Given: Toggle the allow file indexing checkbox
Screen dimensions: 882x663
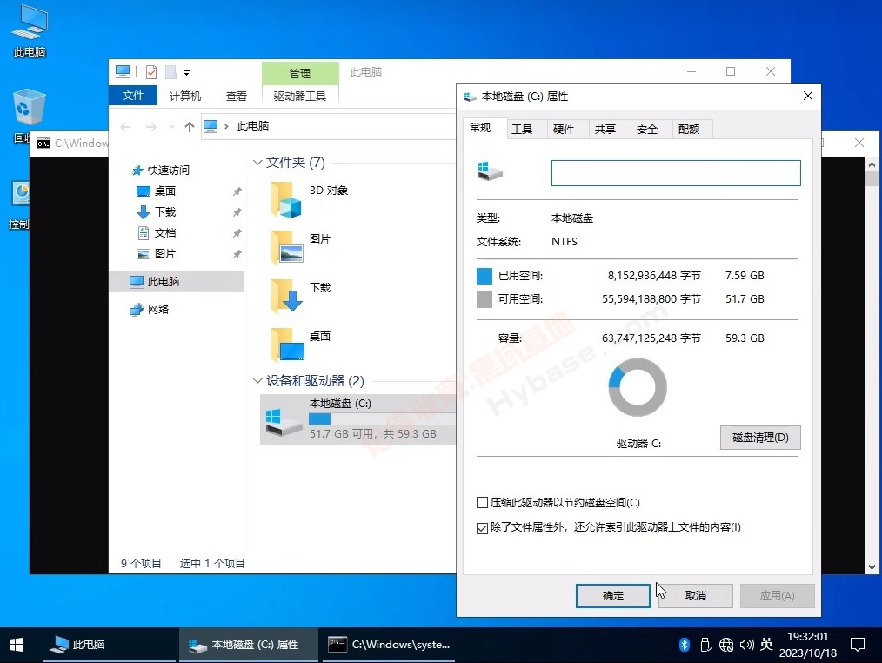Looking at the screenshot, I should pyautogui.click(x=482, y=528).
